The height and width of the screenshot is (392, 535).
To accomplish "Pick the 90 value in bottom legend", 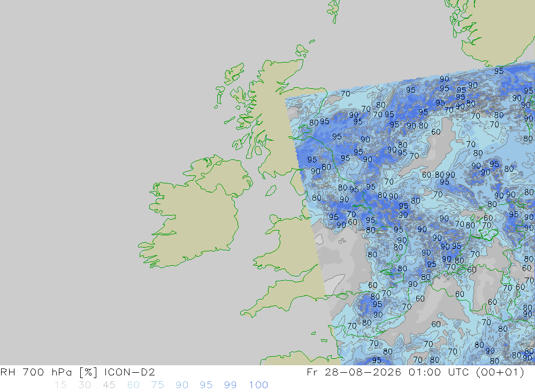I will 181,385.
